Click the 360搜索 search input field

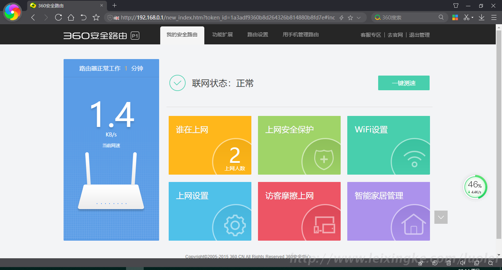point(409,18)
